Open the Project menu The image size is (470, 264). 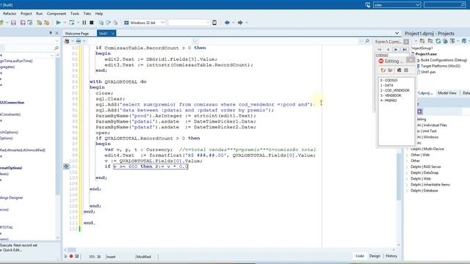click(26, 13)
